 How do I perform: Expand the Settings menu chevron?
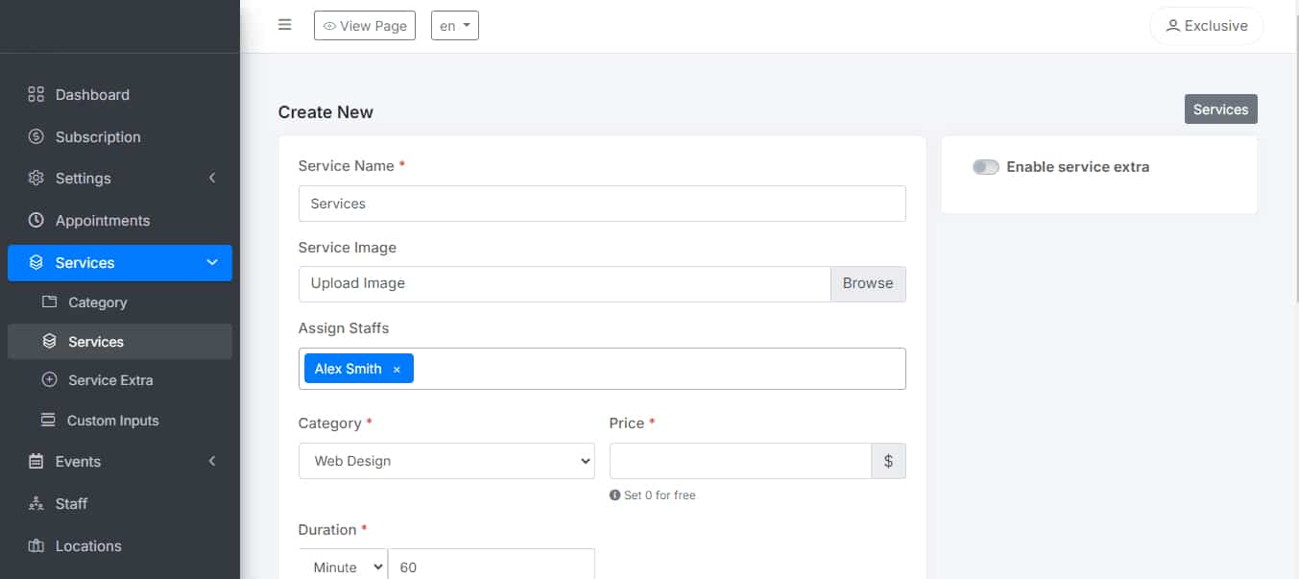coord(212,179)
